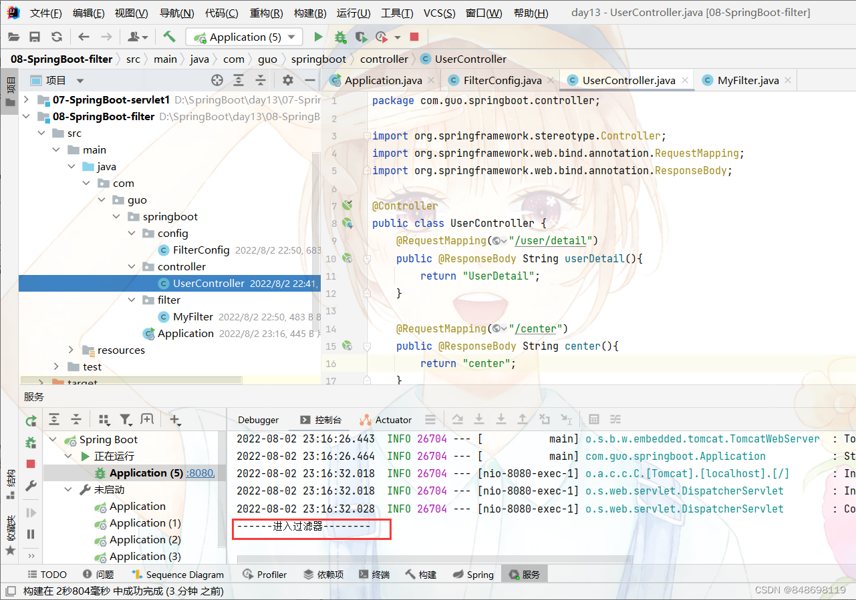Stop the service with the red square in services
Image resolution: width=856 pixels, height=600 pixels.
coord(31,464)
